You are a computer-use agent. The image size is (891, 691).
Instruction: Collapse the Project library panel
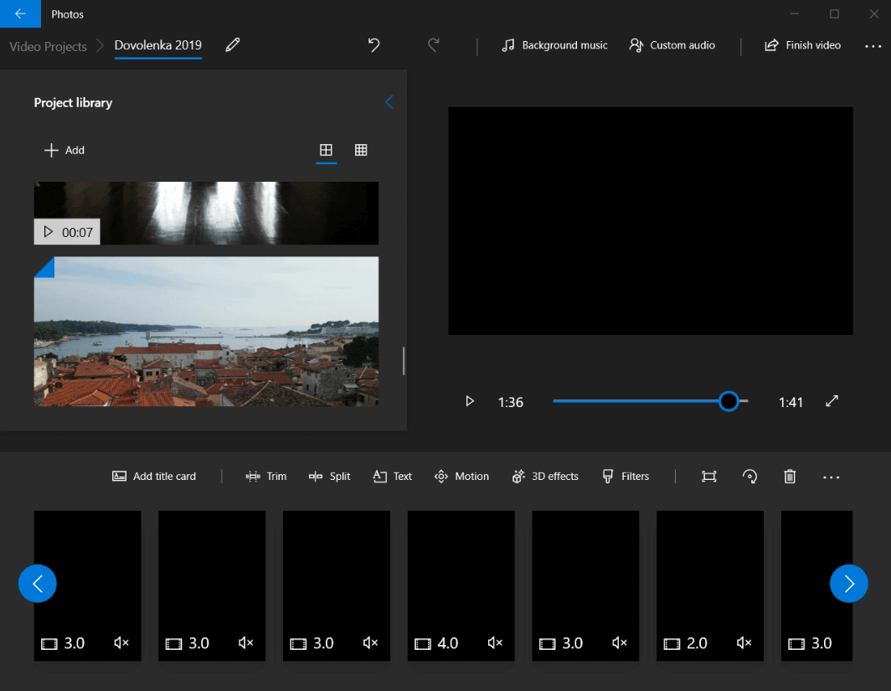pyautogui.click(x=389, y=101)
